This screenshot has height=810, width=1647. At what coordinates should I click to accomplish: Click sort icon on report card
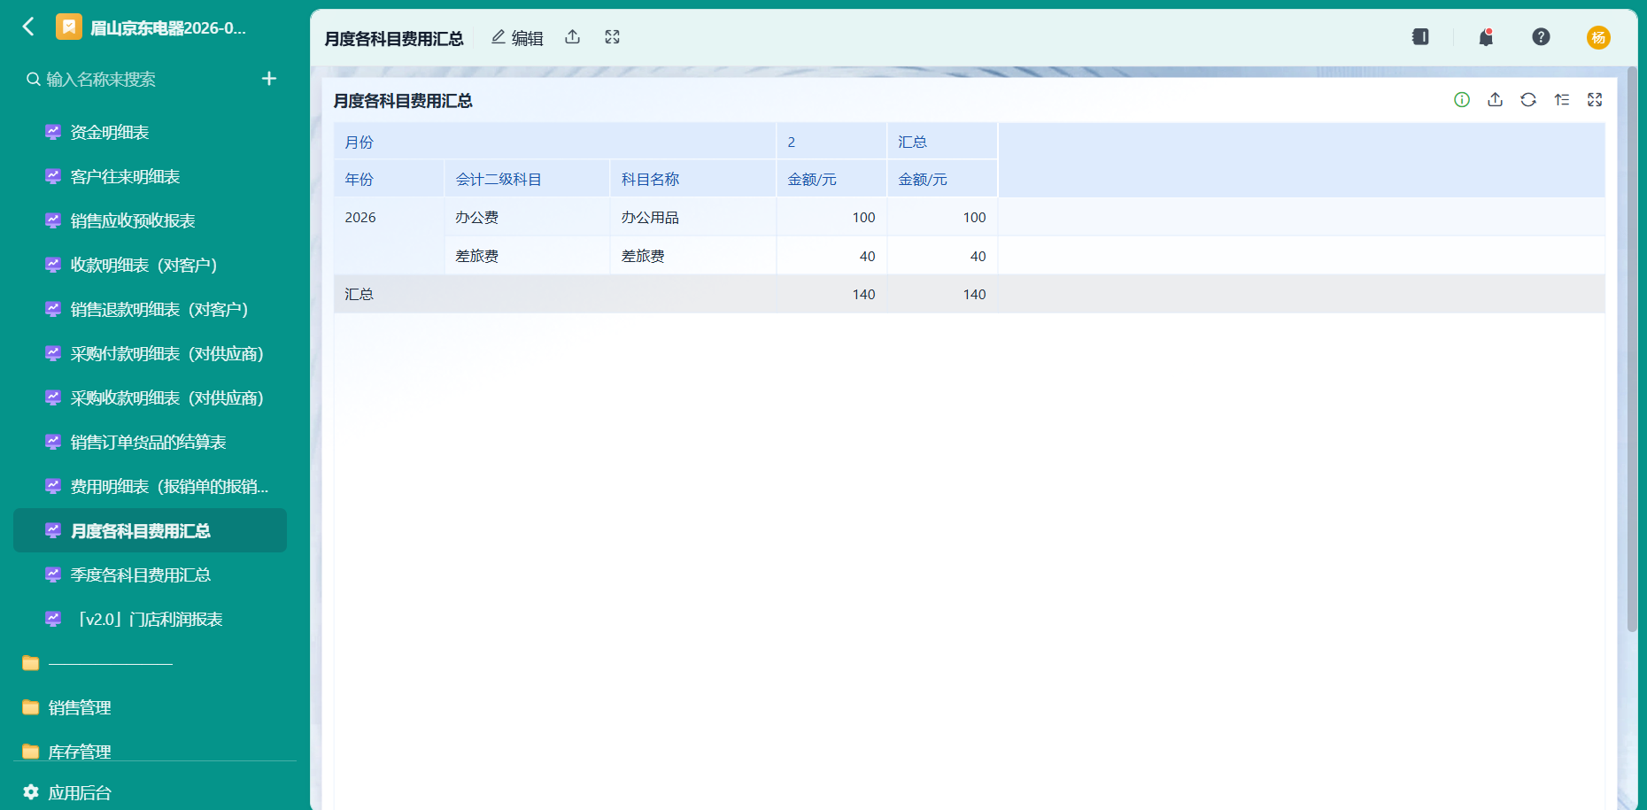click(1561, 100)
